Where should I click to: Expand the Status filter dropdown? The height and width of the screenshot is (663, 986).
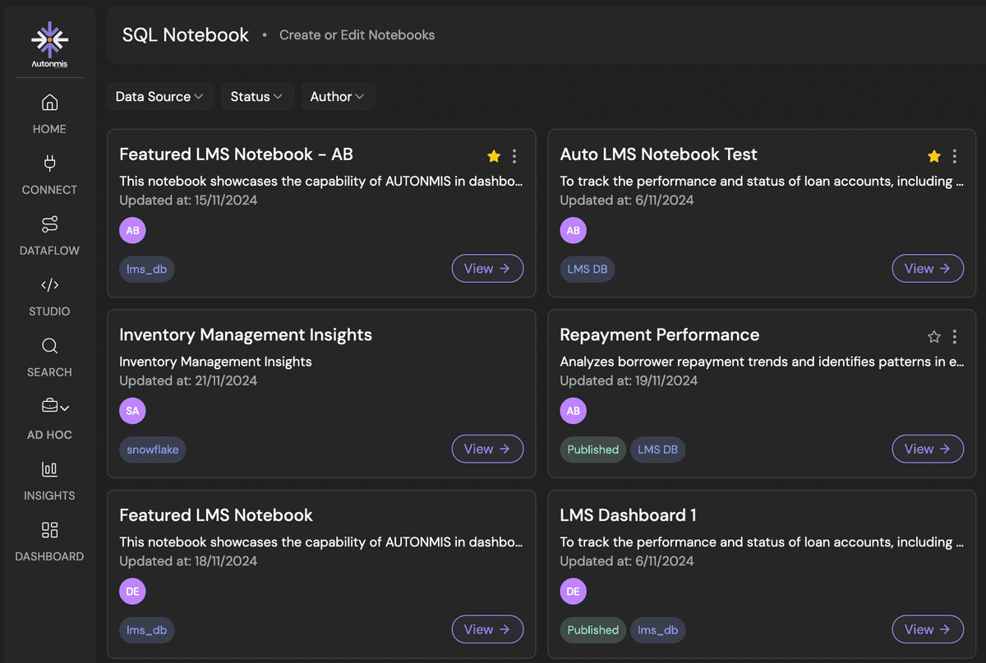[x=257, y=96]
